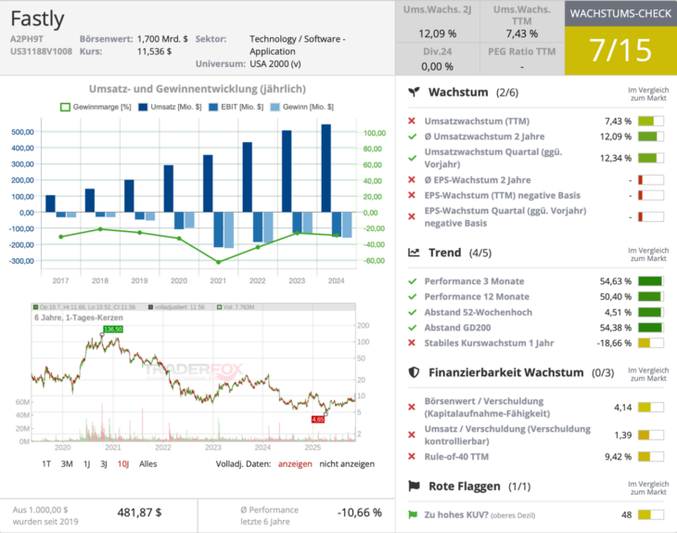677x533 pixels.
Task: Click red X beside Rule-of-40 TTM
Action: pyautogui.click(x=412, y=456)
